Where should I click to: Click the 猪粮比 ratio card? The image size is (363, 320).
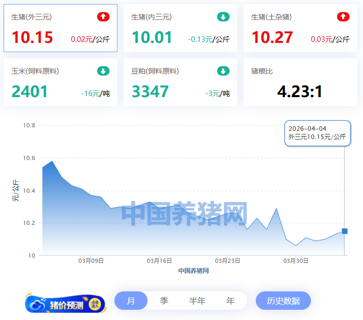(300, 83)
